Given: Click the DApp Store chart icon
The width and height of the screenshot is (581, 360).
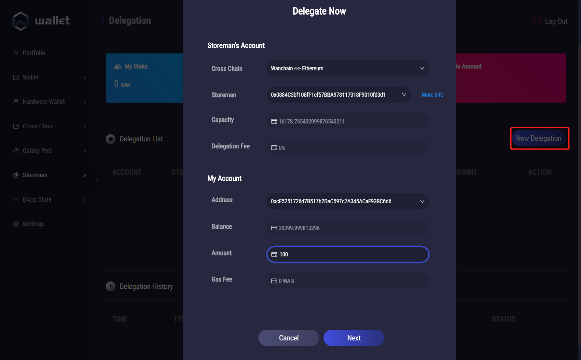Looking at the screenshot, I should [16, 199].
